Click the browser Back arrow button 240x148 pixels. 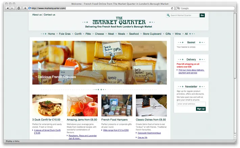[x=7, y=8]
